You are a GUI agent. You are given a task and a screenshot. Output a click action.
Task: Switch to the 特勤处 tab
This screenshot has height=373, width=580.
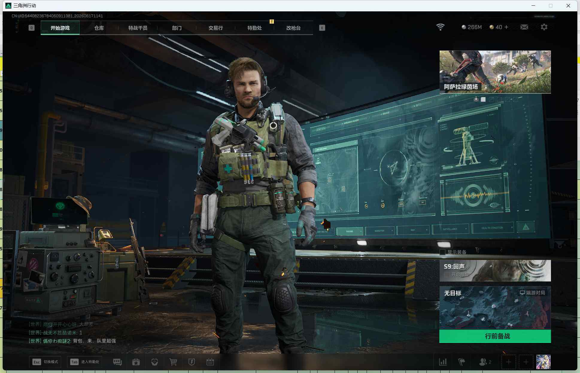[x=255, y=28]
